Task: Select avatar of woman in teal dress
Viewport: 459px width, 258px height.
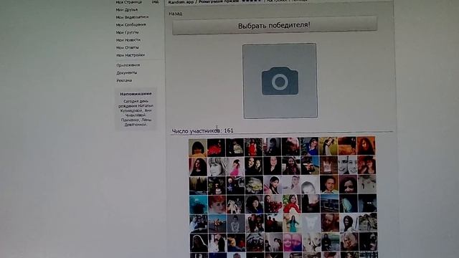Action: [x=292, y=223]
